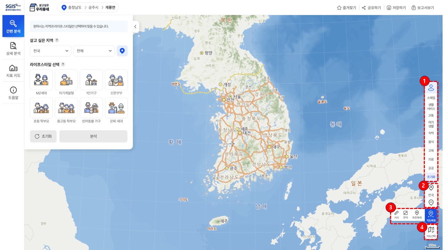The image size is (445, 250).
Task: Switch to the 상세 분석 tab
Action: coord(13,48)
